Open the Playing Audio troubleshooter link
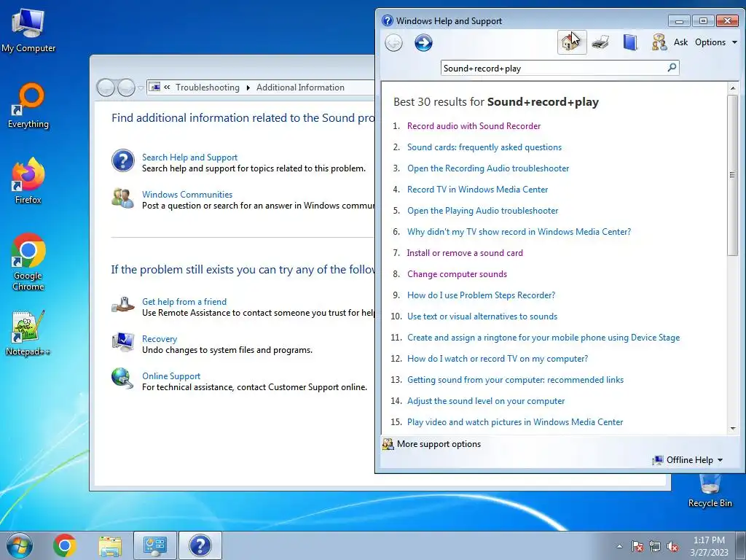746x560 pixels. pos(483,211)
